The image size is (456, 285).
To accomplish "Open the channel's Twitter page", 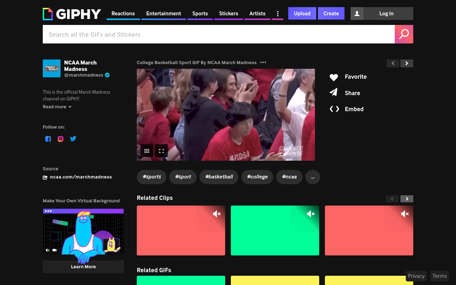I will click(x=73, y=139).
